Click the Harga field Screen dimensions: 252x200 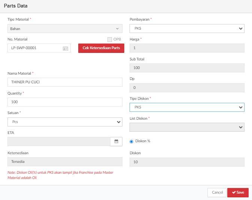(x=187, y=48)
